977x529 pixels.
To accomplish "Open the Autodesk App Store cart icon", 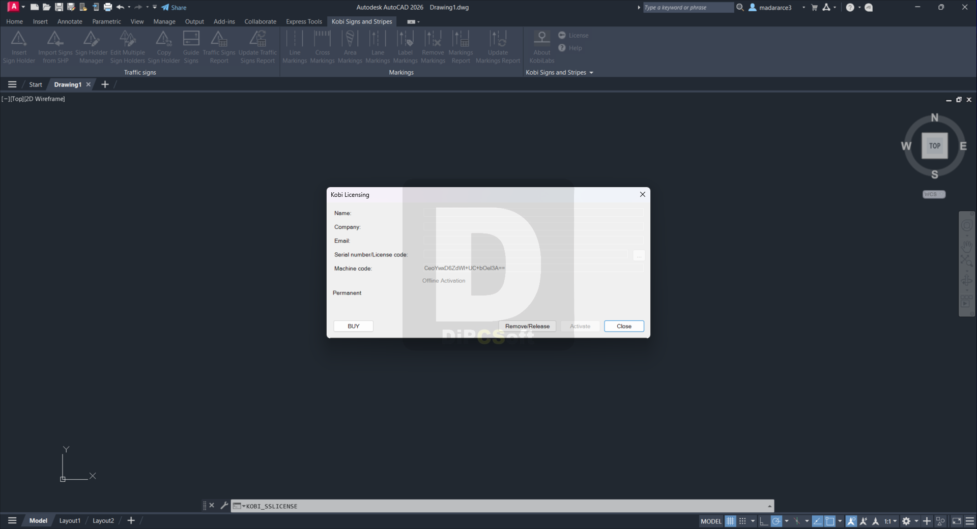I will coord(814,7).
